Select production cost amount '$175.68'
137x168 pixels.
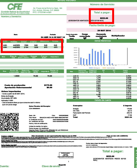48,85
